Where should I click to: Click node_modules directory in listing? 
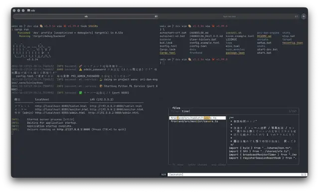pyautogui.click(x=235, y=49)
